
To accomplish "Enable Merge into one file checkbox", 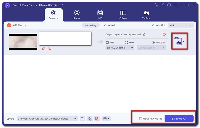I will [140, 119].
